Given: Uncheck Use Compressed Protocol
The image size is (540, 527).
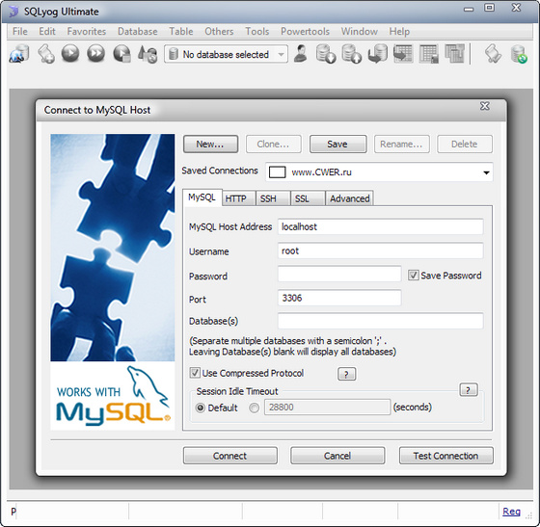Looking at the screenshot, I should [195, 373].
